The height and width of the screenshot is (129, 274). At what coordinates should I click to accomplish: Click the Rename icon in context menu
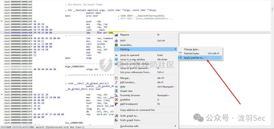click(116, 35)
